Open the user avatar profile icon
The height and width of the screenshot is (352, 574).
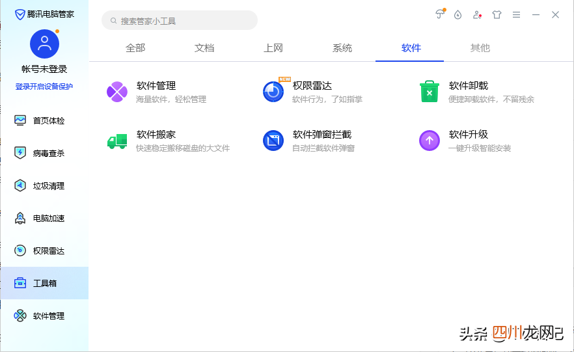[x=44, y=44]
